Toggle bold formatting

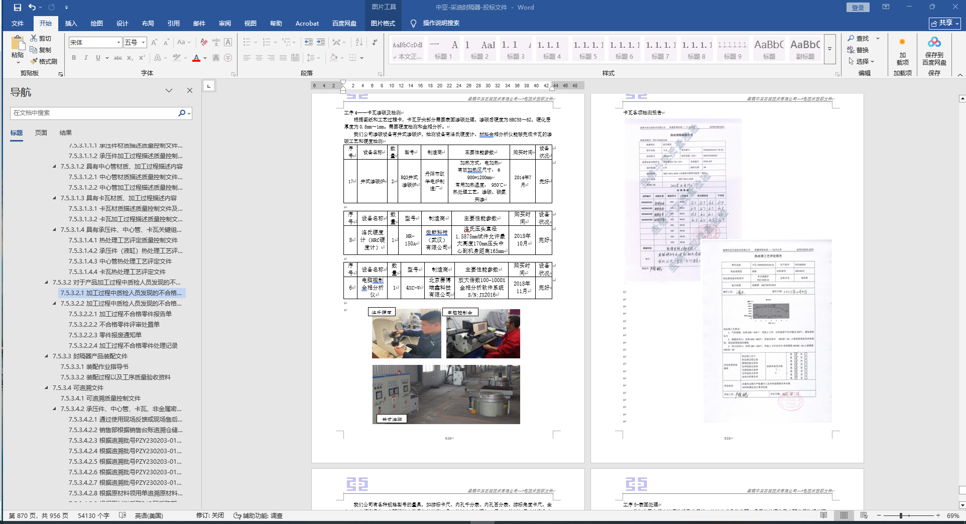pos(74,58)
